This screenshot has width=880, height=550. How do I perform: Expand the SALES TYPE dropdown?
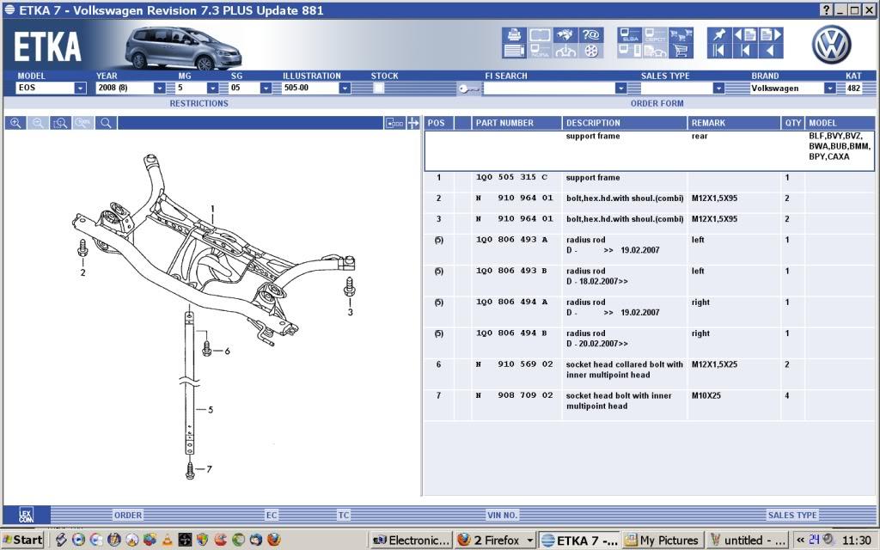point(719,89)
